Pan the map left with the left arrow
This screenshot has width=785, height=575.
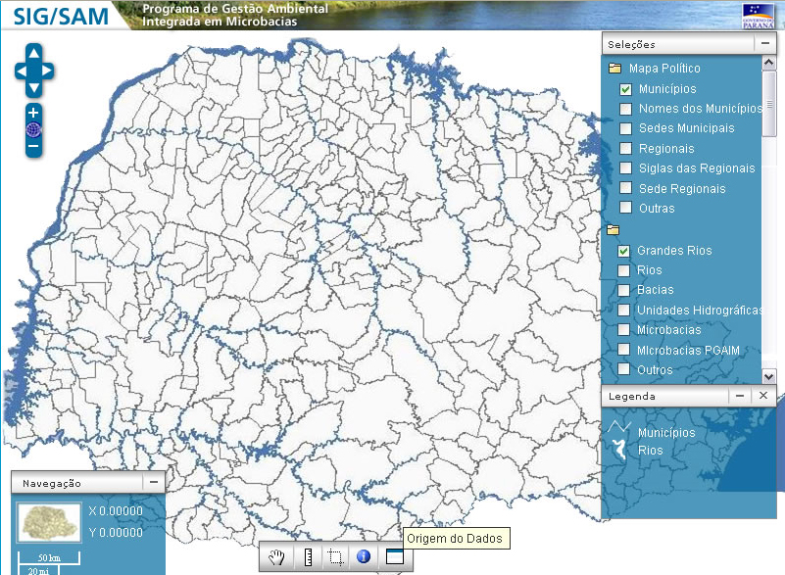[22, 71]
